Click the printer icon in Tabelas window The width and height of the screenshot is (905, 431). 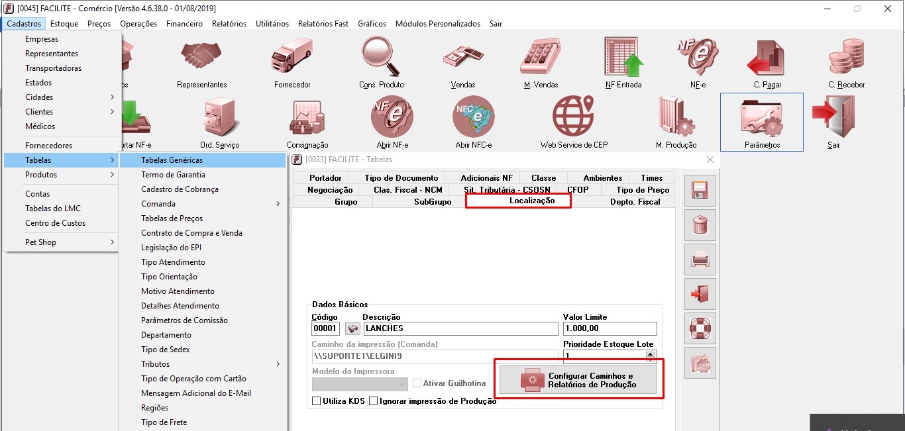click(700, 260)
